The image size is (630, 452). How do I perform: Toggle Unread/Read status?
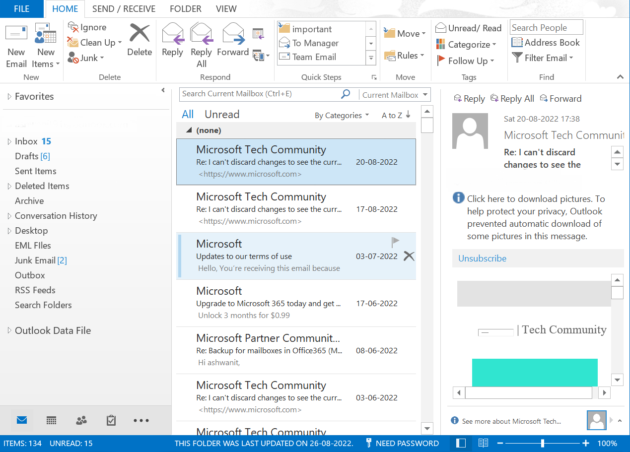tap(469, 28)
